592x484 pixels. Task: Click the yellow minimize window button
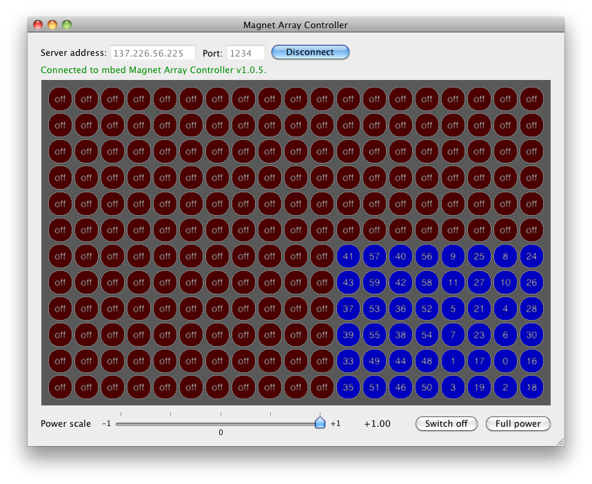pos(52,25)
